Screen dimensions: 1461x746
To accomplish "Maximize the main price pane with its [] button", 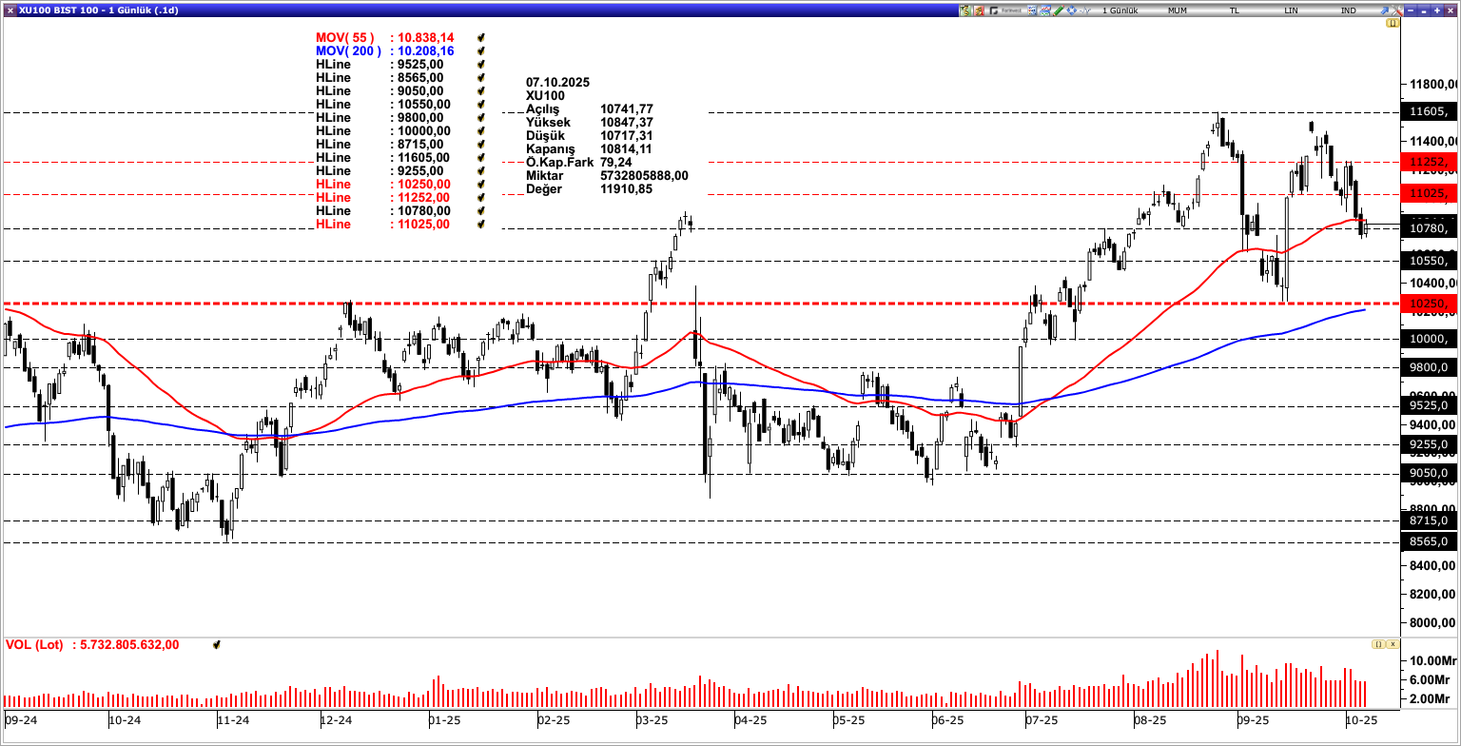I will [1393, 23].
